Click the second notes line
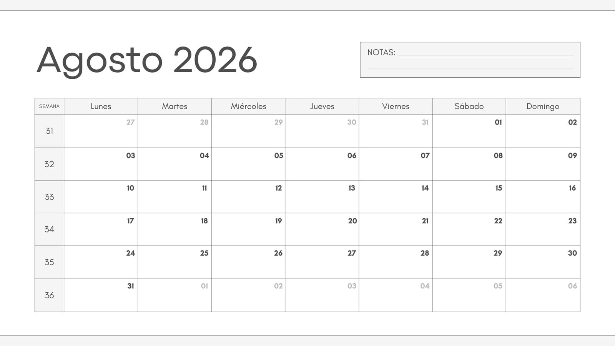Viewport: 615px width, 346px height. tap(470, 68)
